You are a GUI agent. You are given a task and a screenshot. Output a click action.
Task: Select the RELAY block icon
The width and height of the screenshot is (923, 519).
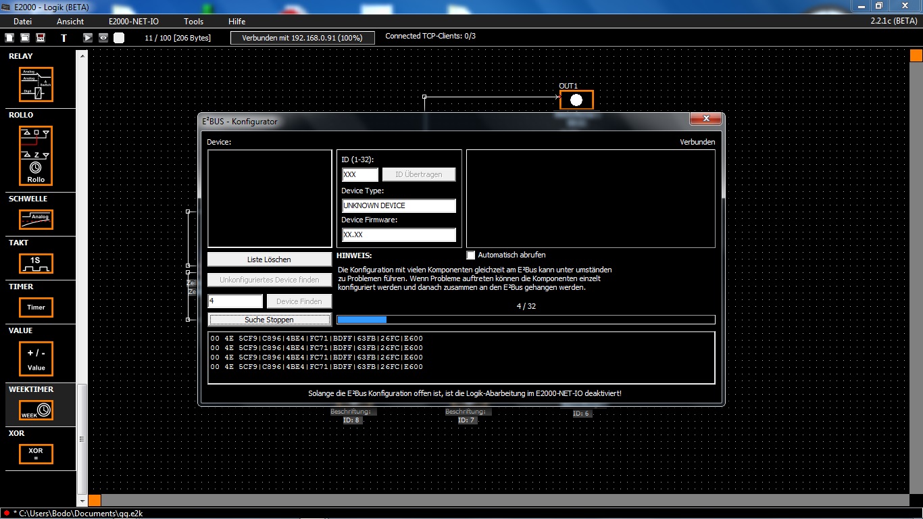click(36, 84)
